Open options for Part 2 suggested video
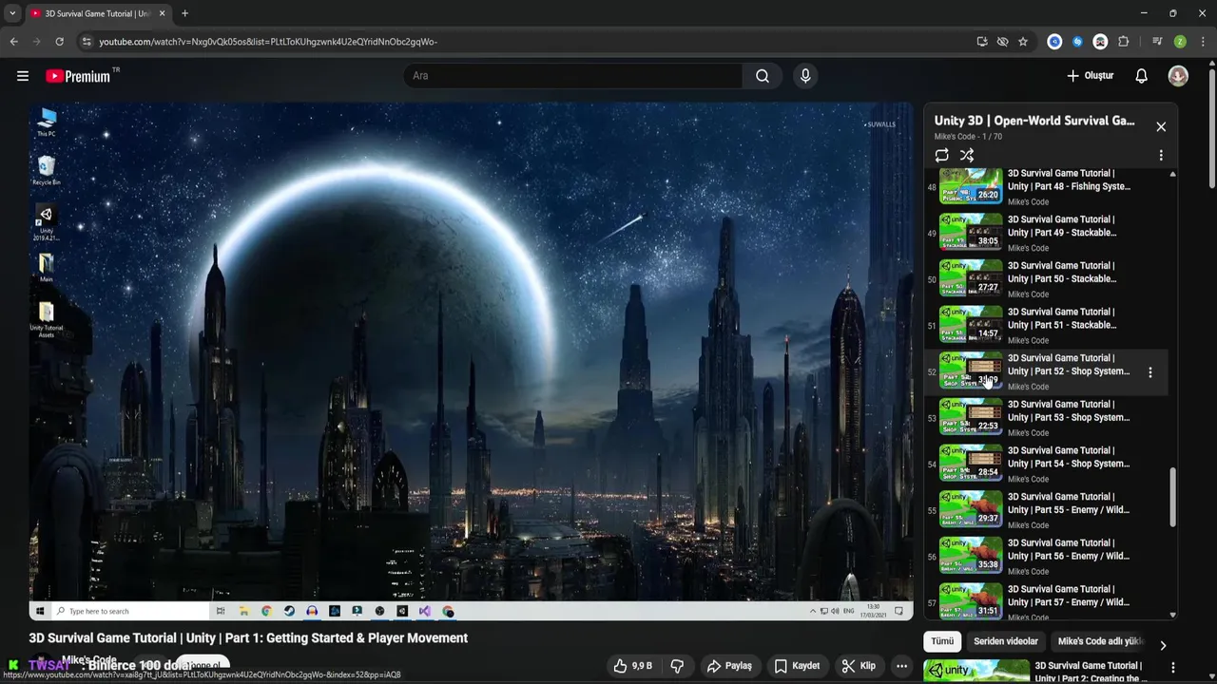The width and height of the screenshot is (1217, 684). 1173,668
